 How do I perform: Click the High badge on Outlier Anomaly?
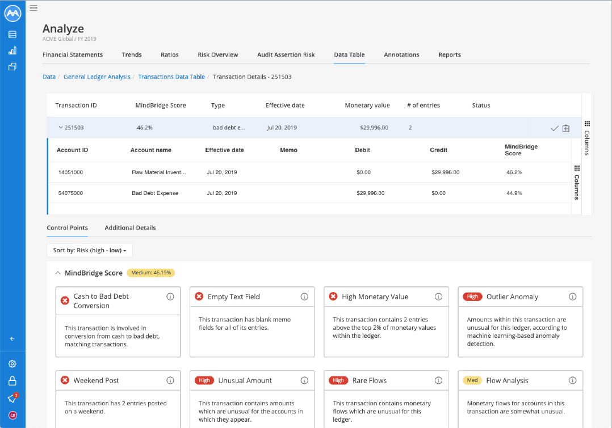(472, 296)
